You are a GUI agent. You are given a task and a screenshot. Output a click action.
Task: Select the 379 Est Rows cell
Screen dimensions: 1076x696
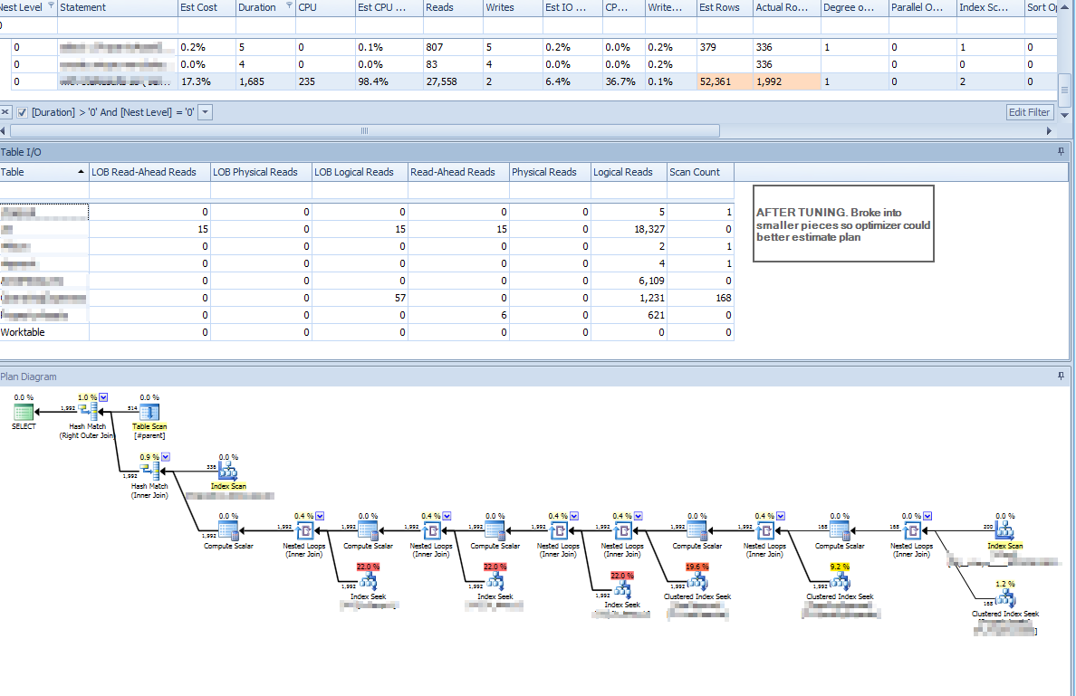[x=725, y=47]
